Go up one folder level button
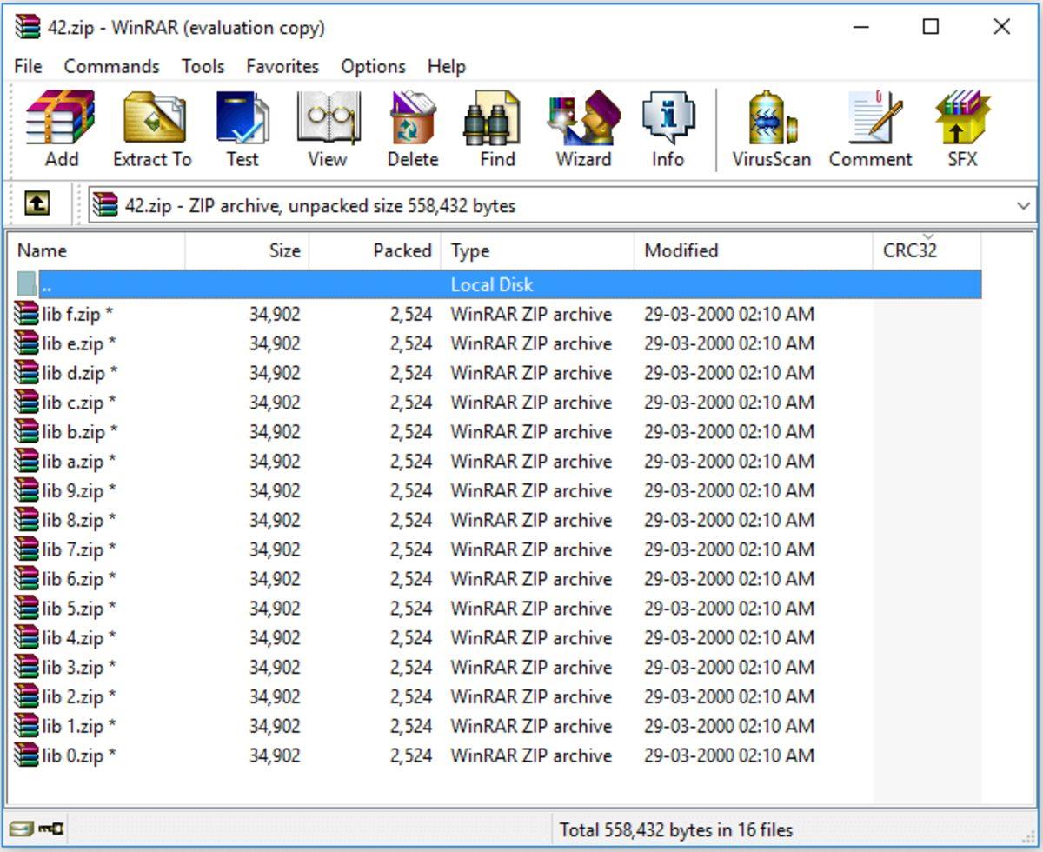Image resolution: width=1043 pixels, height=852 pixels. coord(36,205)
